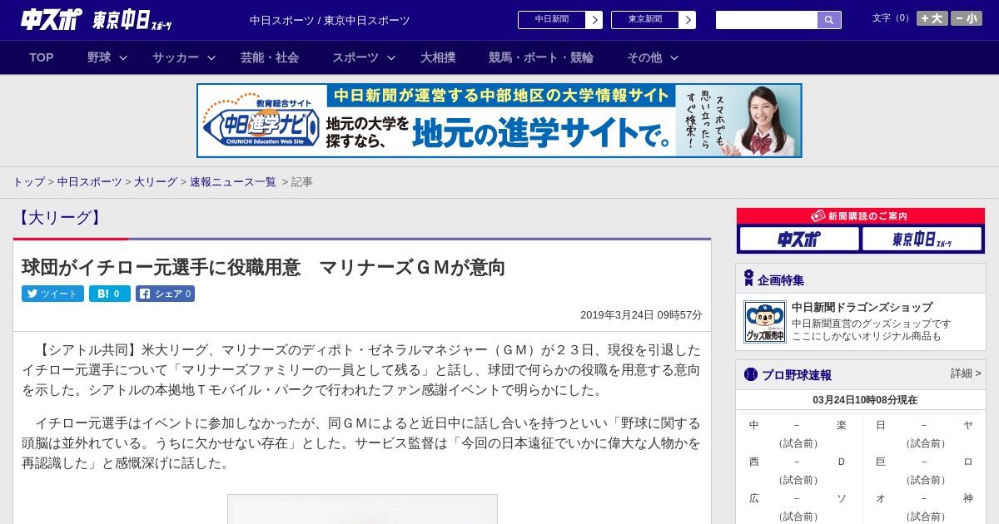The image size is (999, 524).
Task: Click the 広 − ソ game score row
Action: click(x=798, y=498)
